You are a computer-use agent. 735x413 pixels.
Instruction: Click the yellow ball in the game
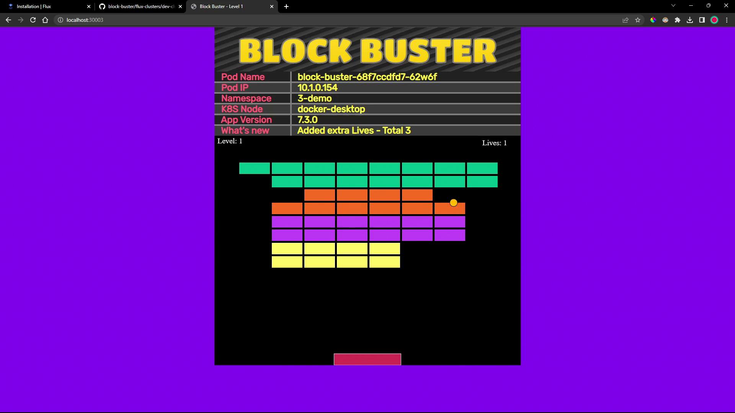[454, 203]
